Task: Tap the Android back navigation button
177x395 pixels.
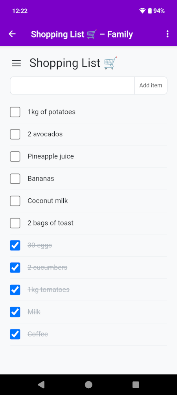Action: [41, 384]
